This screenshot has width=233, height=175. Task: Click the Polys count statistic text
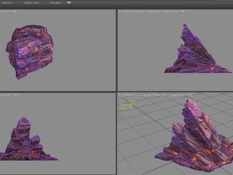(126, 105)
